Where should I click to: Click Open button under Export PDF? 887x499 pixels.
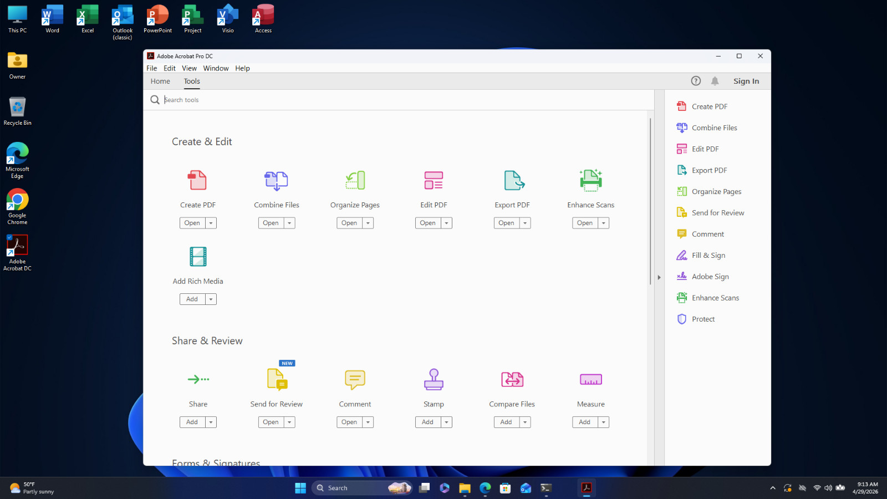506,223
